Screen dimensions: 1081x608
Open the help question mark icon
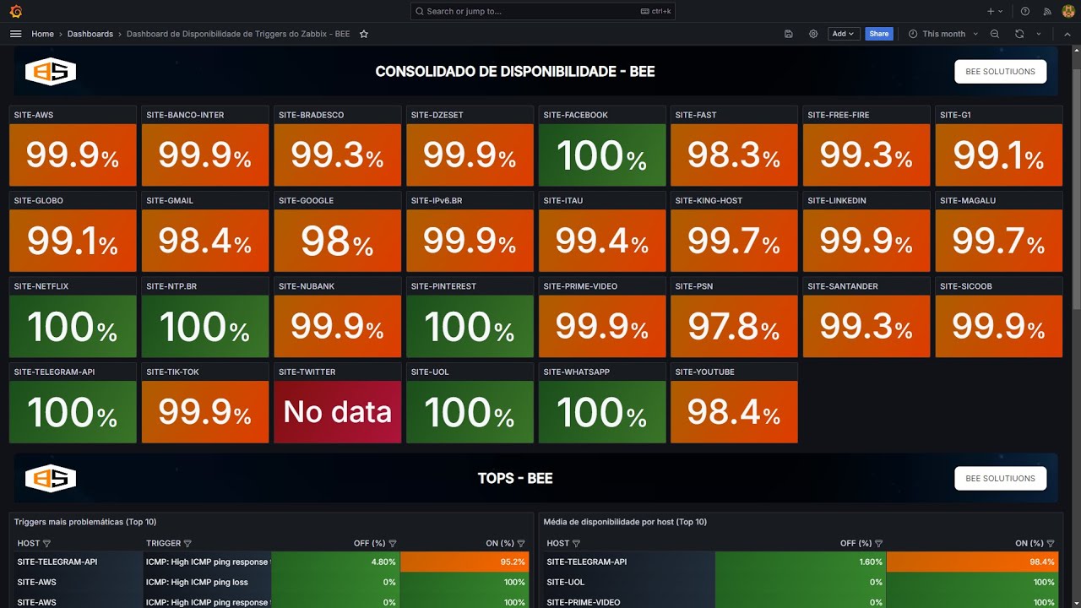click(x=1025, y=11)
